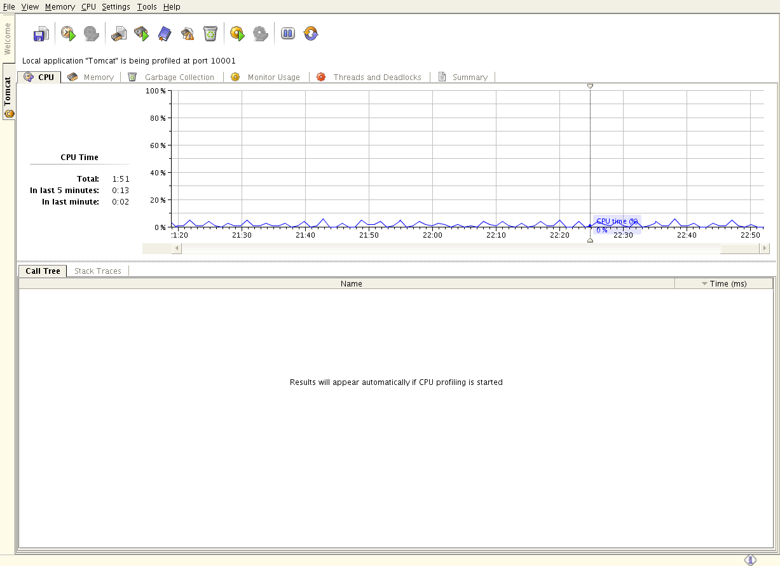Capture a memory snapshot via the chip-document icon

coord(119,34)
